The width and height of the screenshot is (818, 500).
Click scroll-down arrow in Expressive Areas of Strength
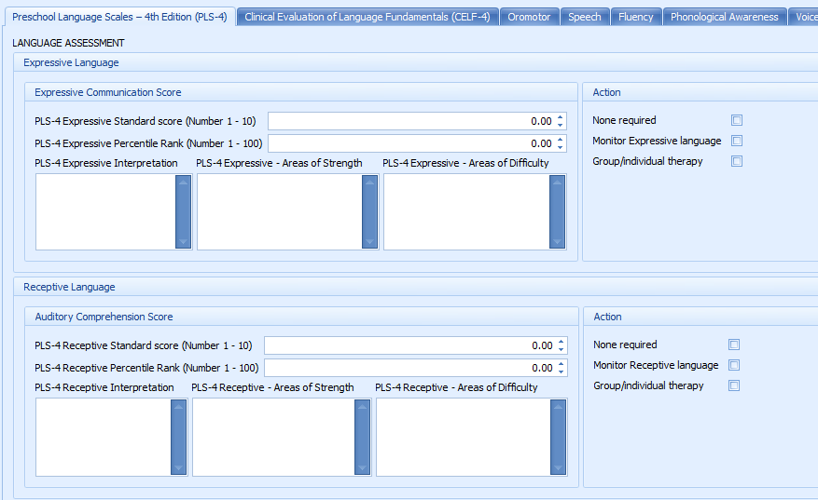coord(370,242)
